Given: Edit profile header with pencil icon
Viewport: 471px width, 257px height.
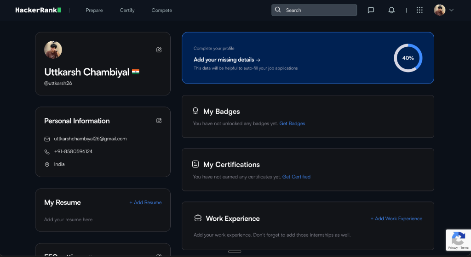Looking at the screenshot, I should tap(159, 50).
